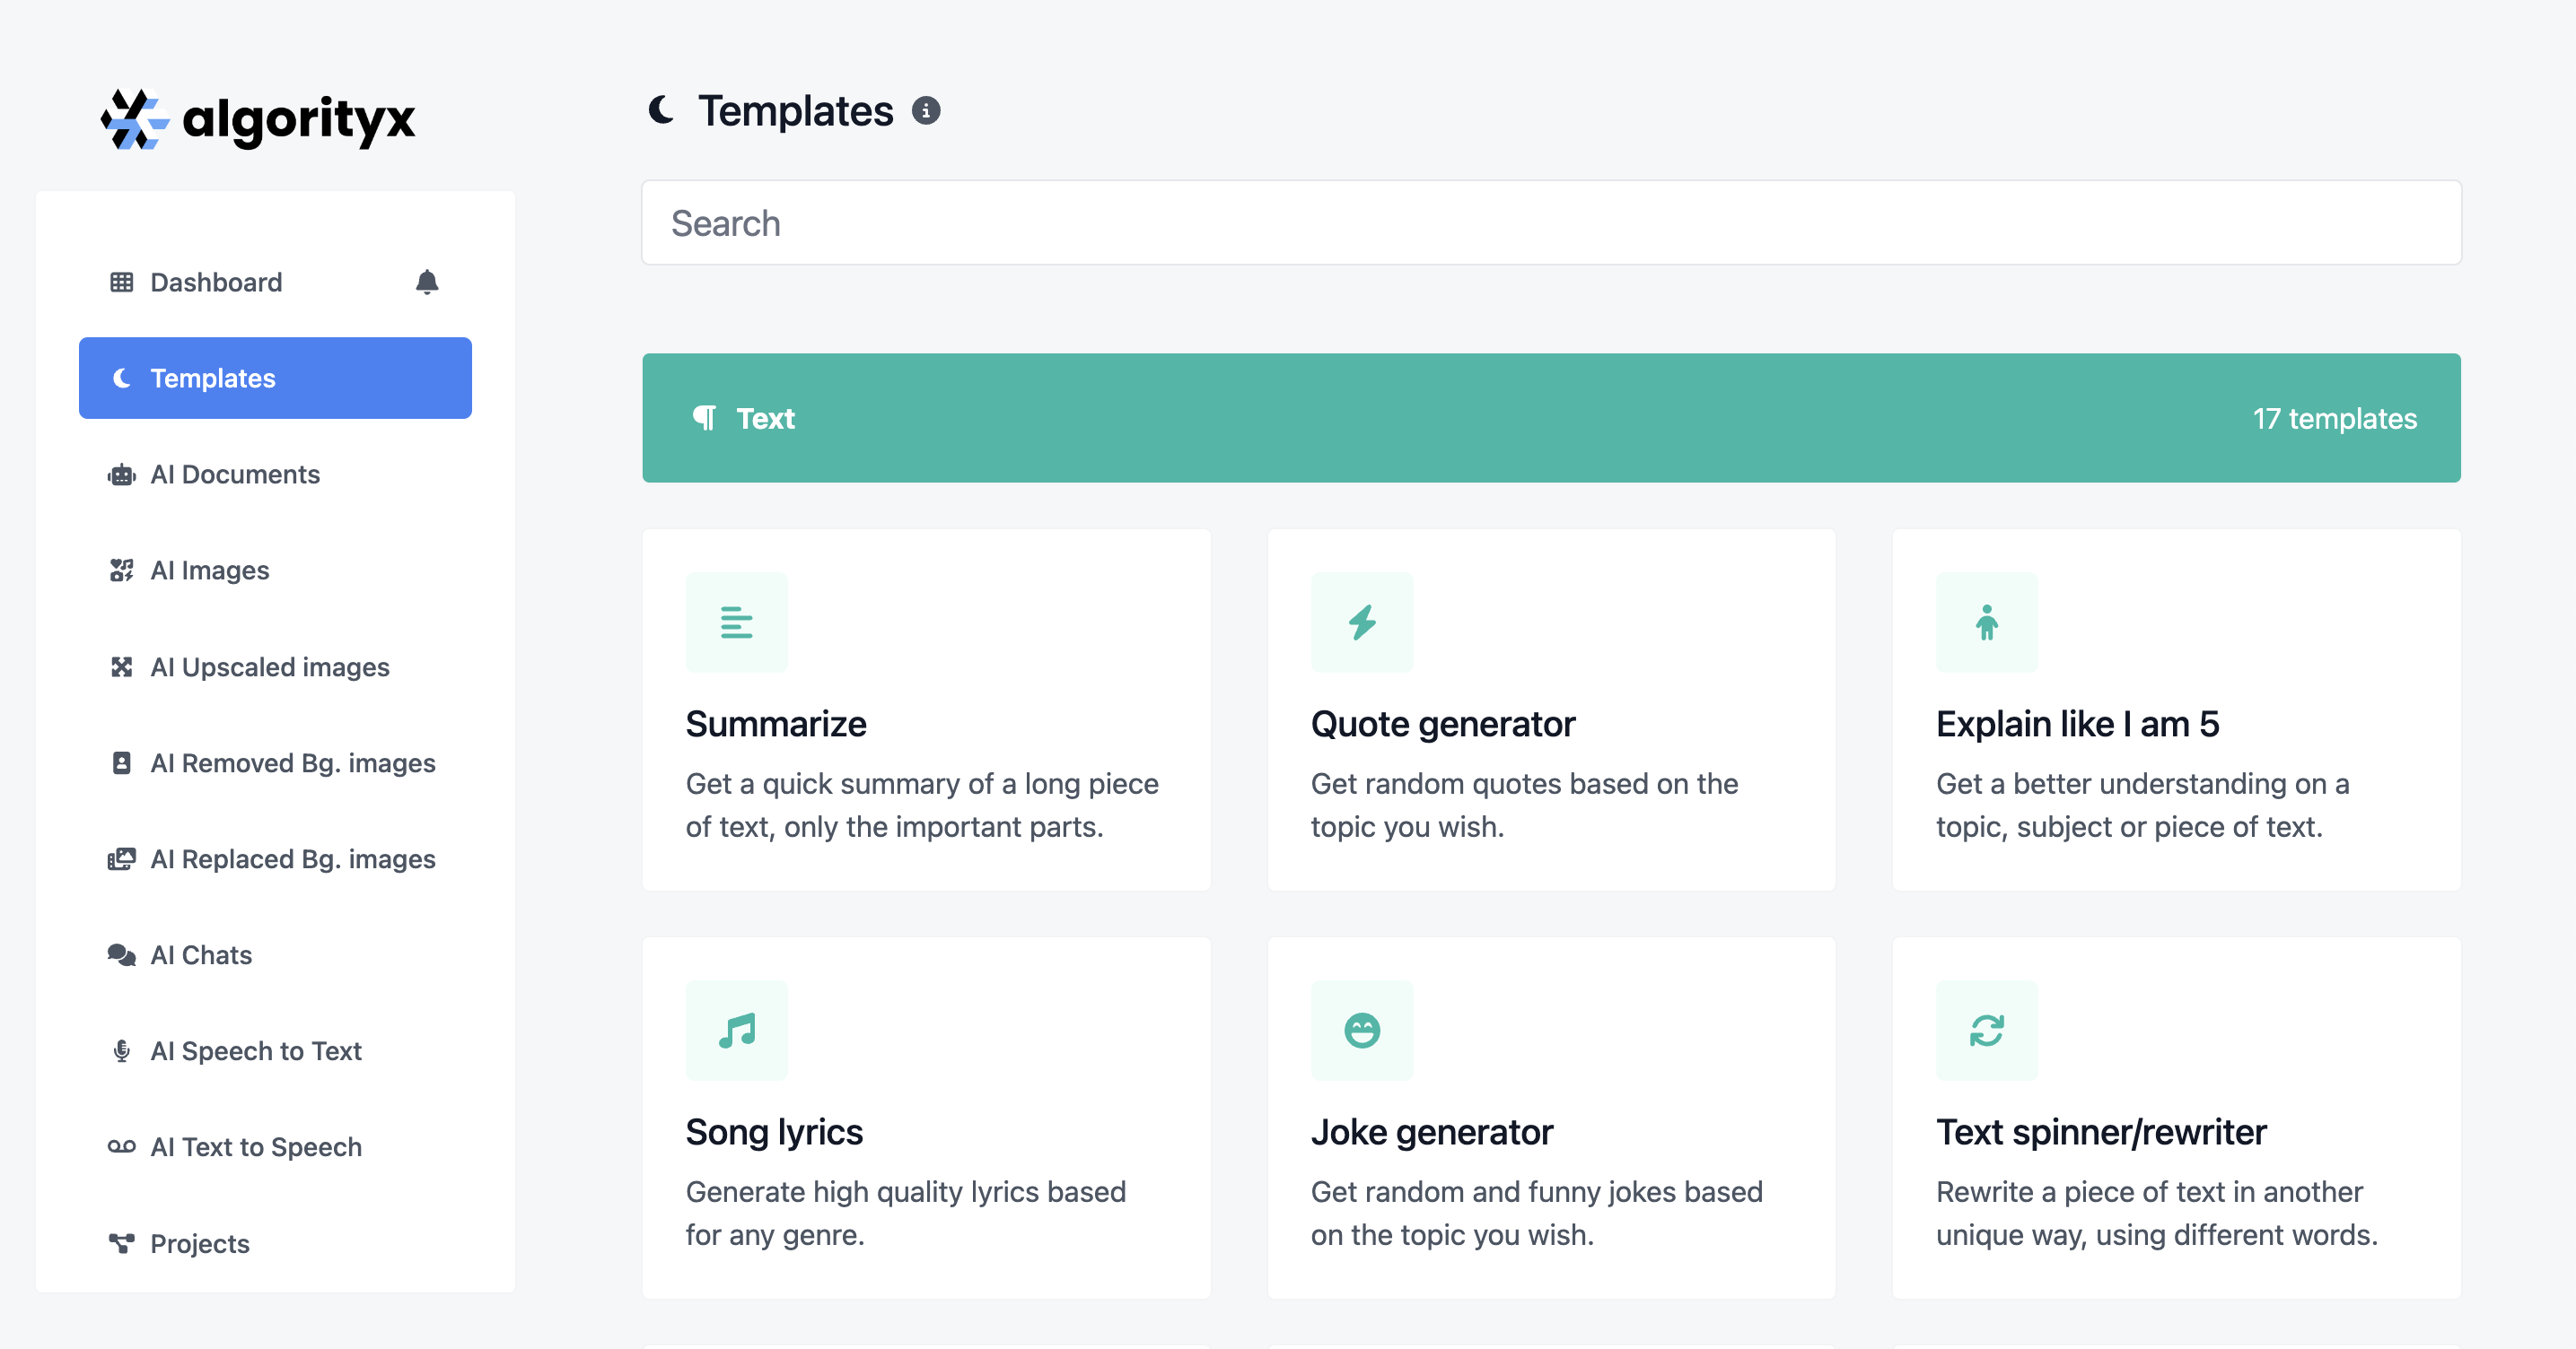
Task: Open AI Images section
Action: 210,570
